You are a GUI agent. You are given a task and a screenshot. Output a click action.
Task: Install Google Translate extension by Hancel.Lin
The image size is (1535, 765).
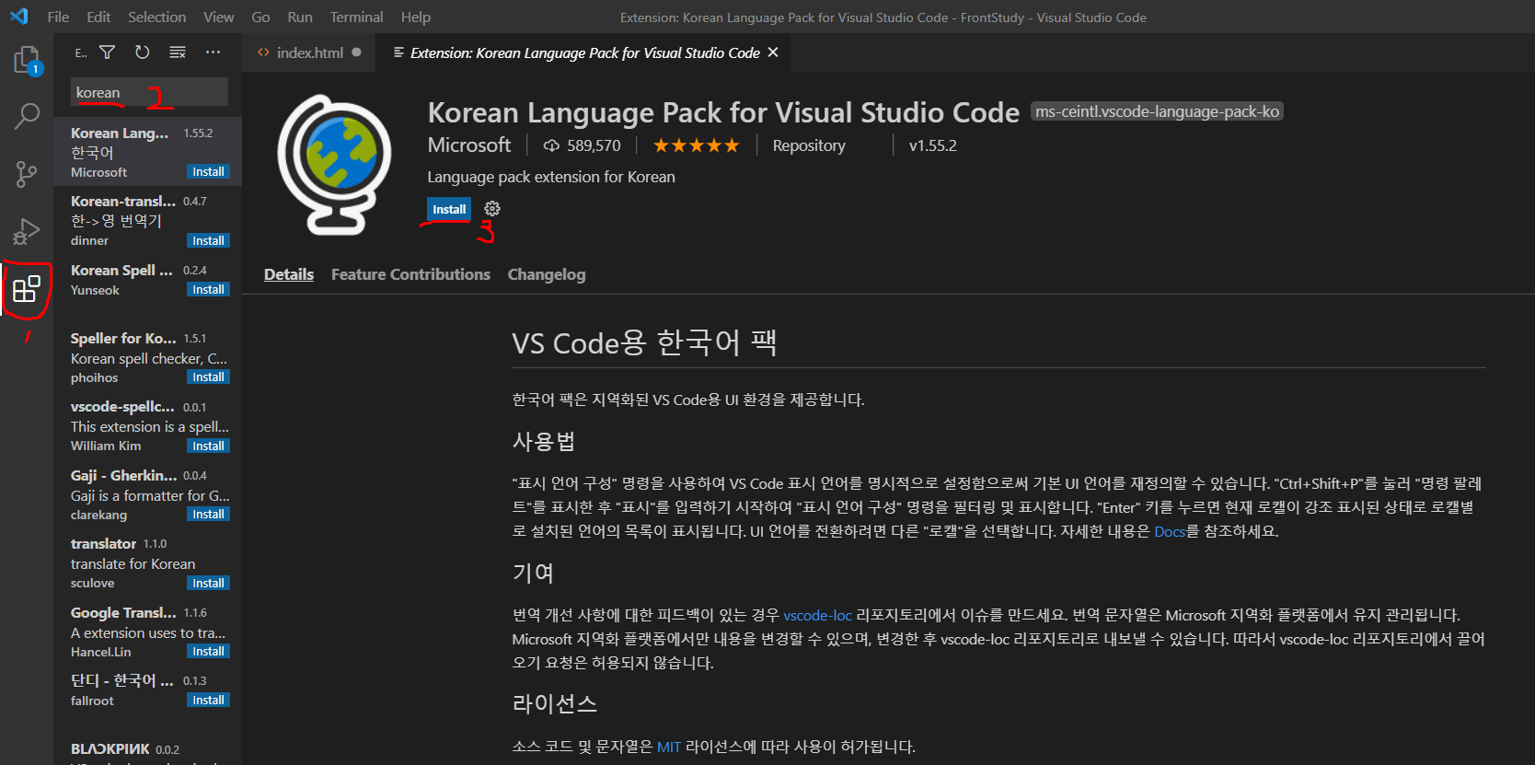(208, 651)
